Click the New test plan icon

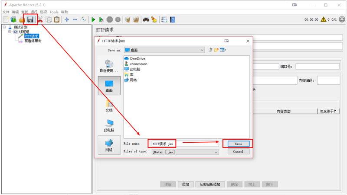click(x=6, y=19)
